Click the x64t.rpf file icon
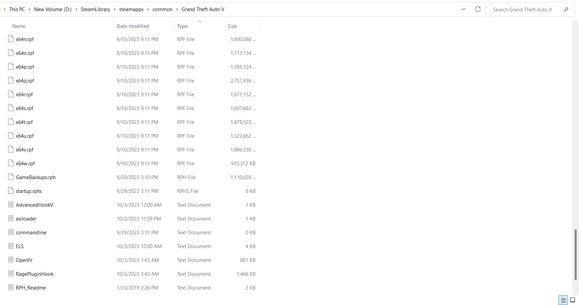 pos(11,122)
